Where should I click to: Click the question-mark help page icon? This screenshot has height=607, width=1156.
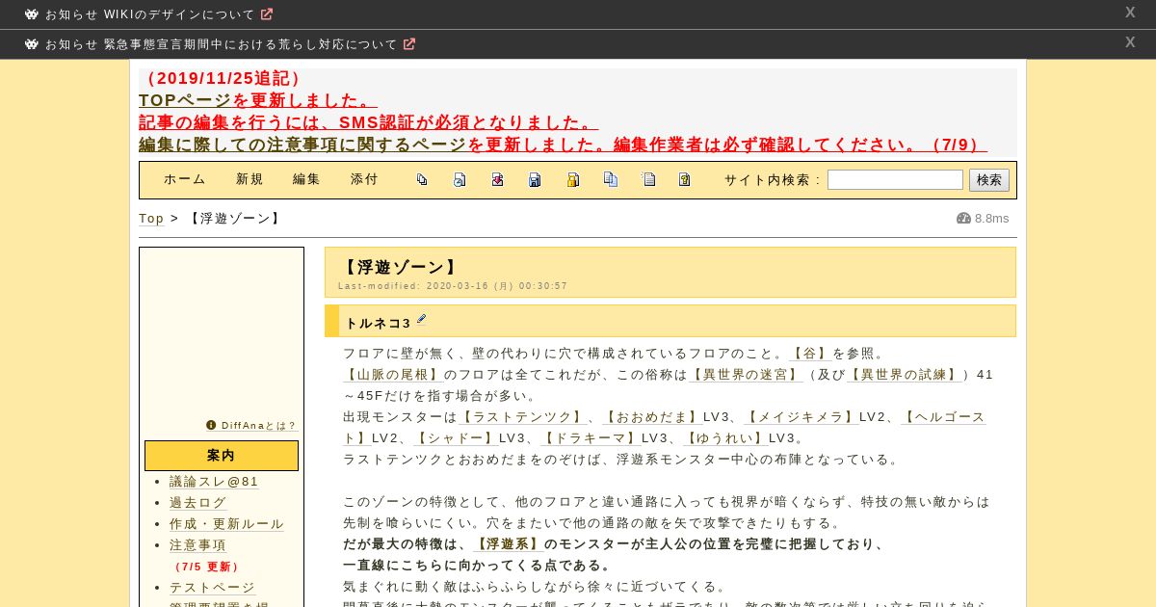coord(685,179)
